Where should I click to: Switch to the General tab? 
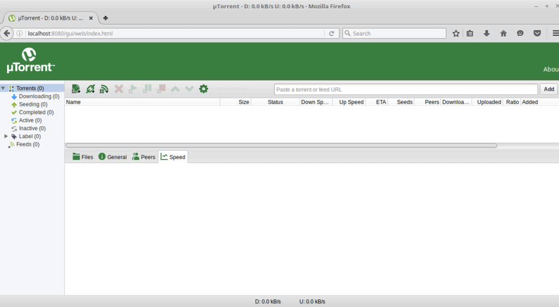click(112, 157)
